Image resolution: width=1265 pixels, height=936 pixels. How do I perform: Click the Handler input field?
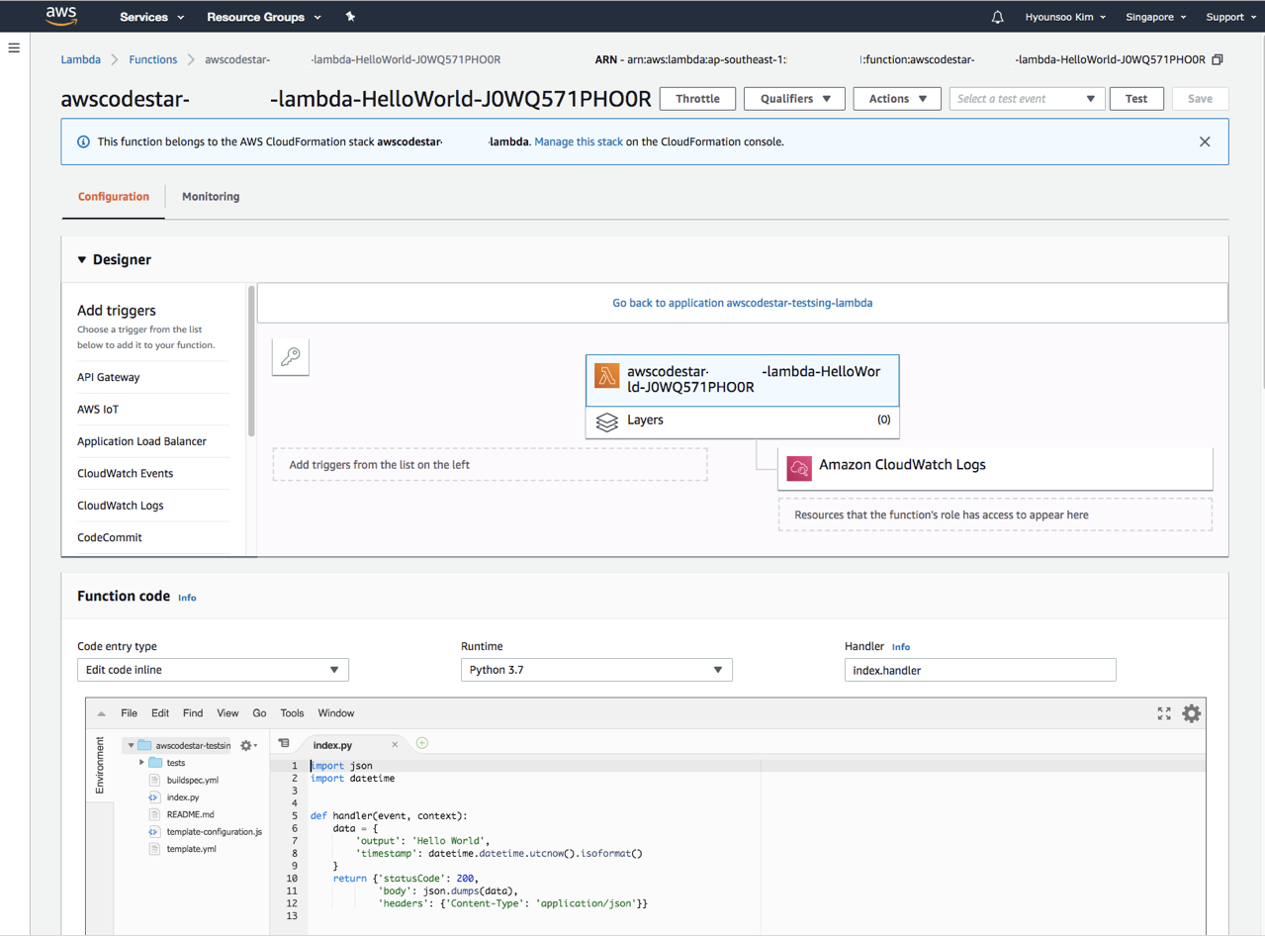point(980,670)
